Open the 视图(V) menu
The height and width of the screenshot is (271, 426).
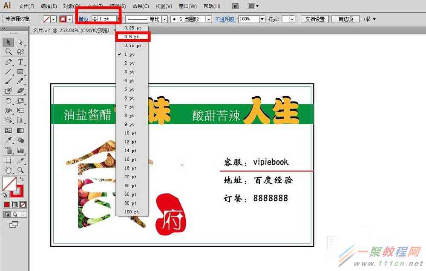(164, 6)
